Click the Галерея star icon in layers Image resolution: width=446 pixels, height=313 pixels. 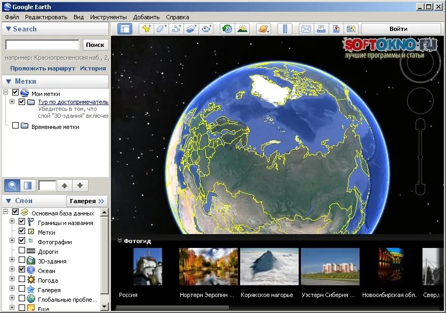31,289
